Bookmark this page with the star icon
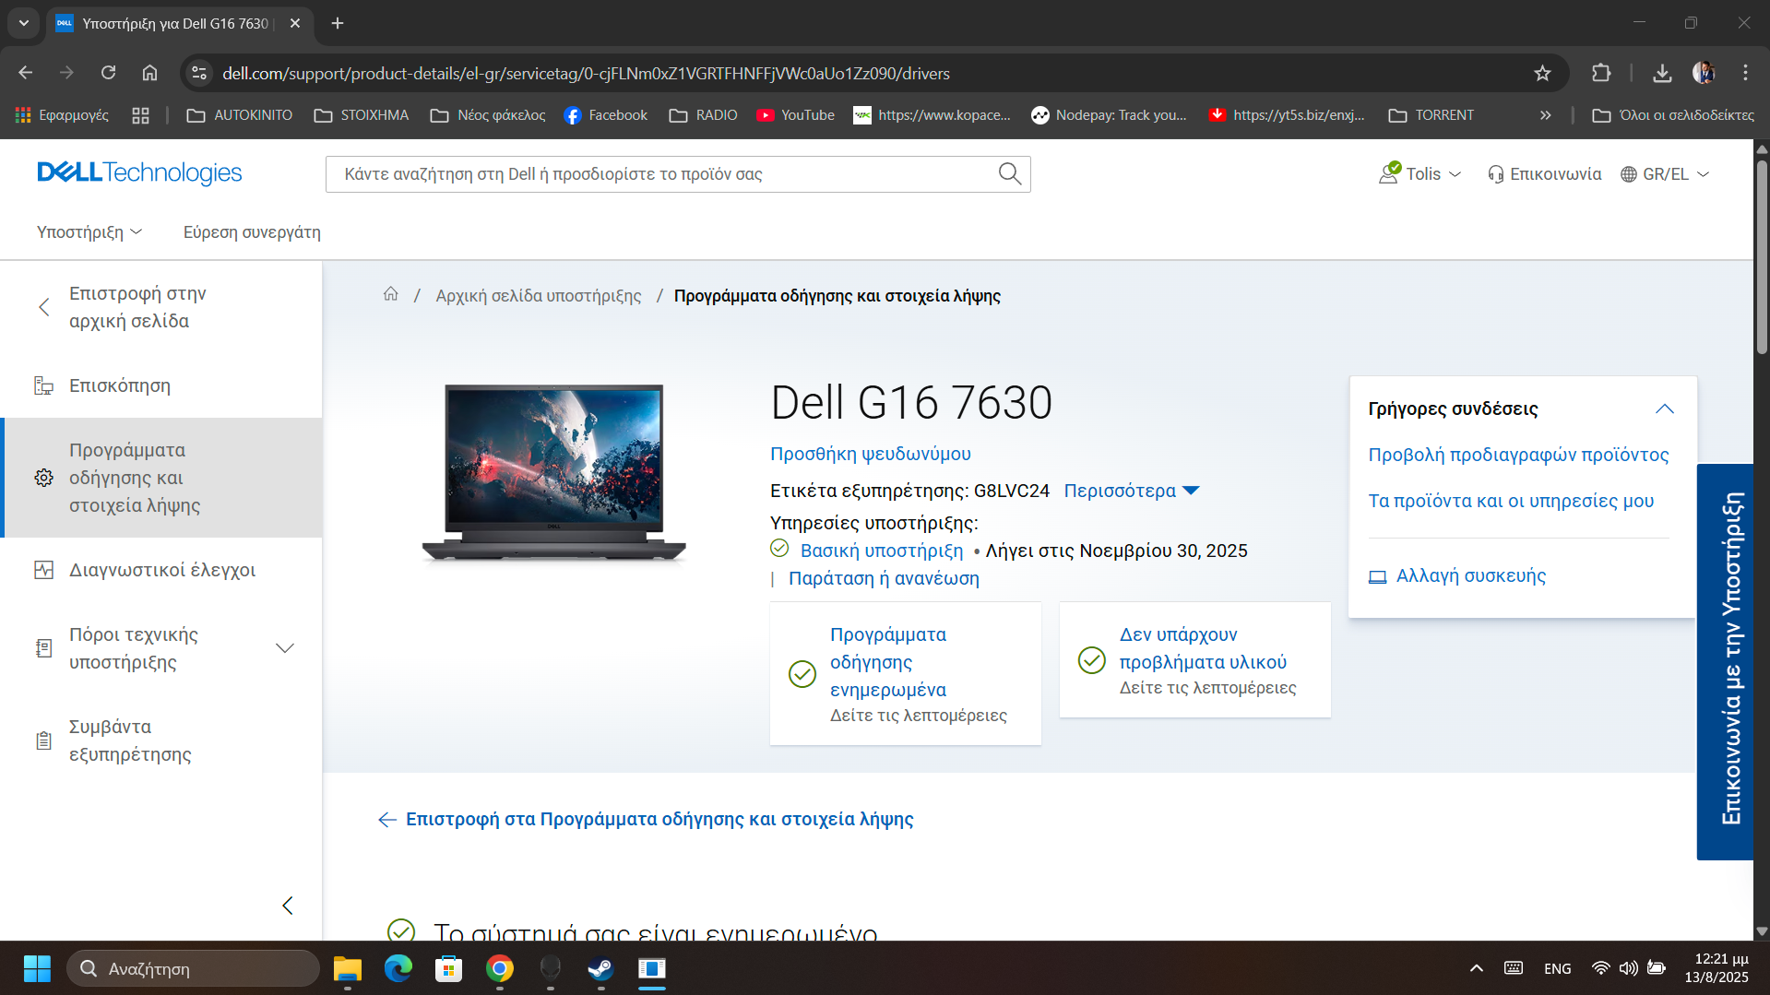The height and width of the screenshot is (995, 1770). (x=1542, y=73)
